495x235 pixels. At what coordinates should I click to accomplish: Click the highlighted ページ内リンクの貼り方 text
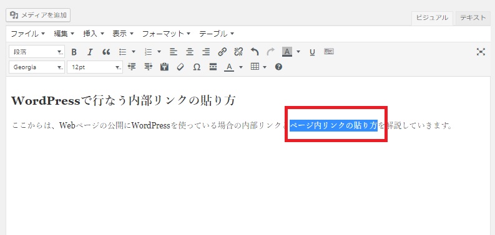pos(333,125)
